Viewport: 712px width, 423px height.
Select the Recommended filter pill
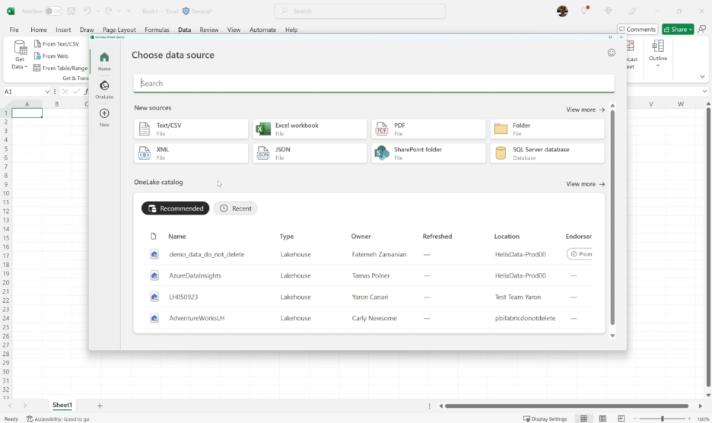[175, 208]
